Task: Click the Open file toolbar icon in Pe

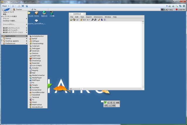Action: coord(74,20)
